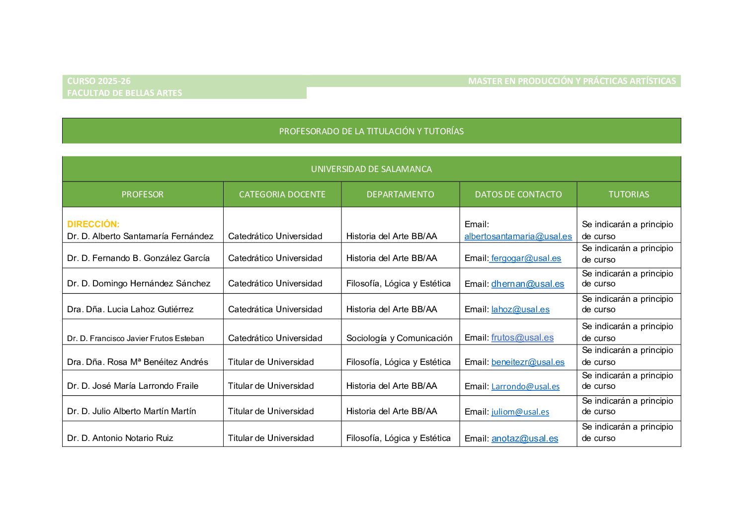Select the CURSO 2025-26 header text

[x=99, y=81]
